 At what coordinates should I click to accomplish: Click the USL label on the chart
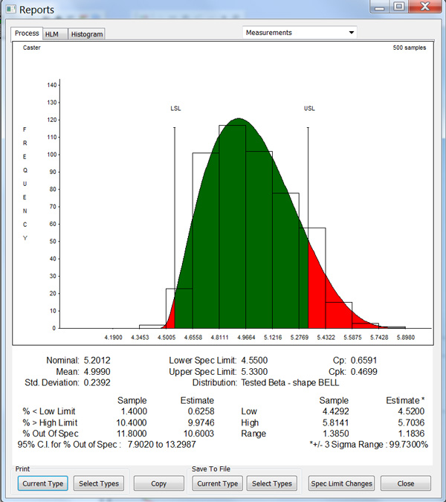(309, 109)
